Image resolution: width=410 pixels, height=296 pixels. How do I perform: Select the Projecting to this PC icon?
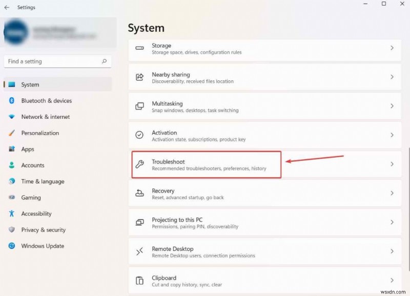[x=139, y=222]
